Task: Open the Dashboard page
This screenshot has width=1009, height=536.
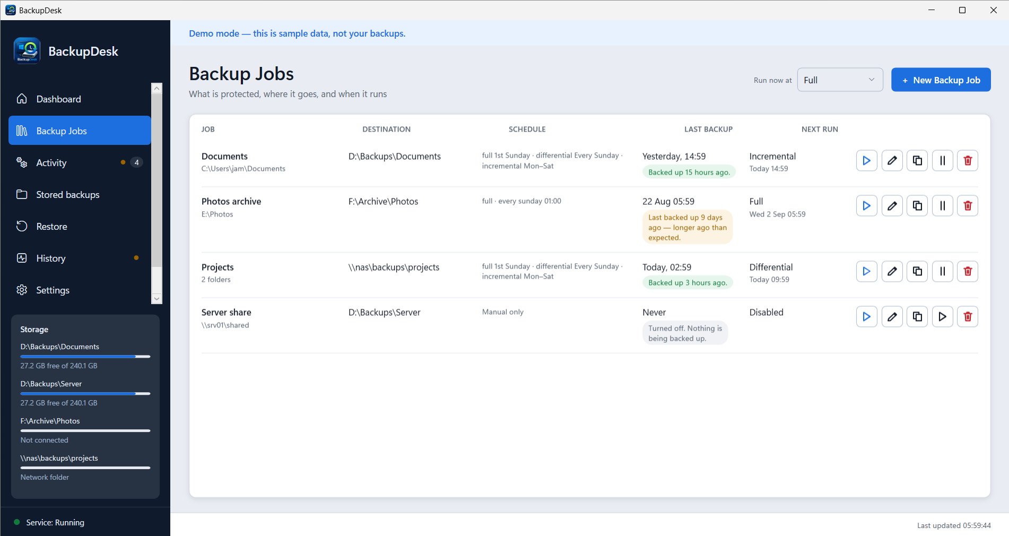Action: click(x=80, y=99)
